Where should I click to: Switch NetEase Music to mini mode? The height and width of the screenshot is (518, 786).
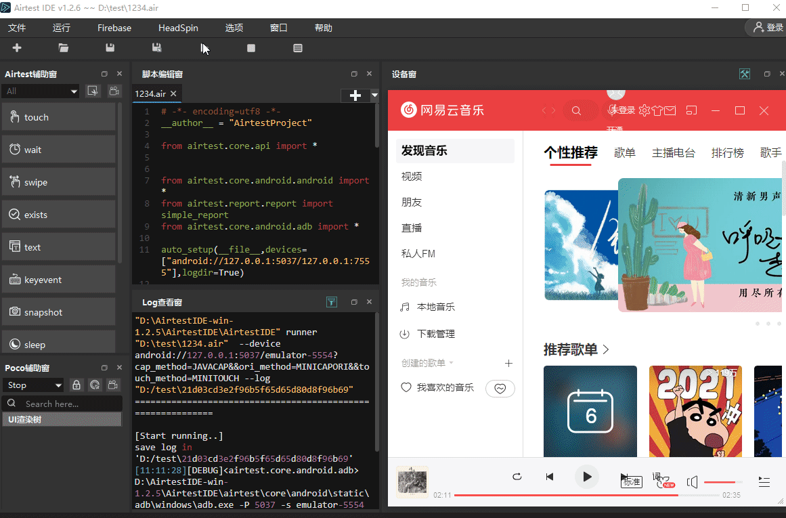pos(692,110)
